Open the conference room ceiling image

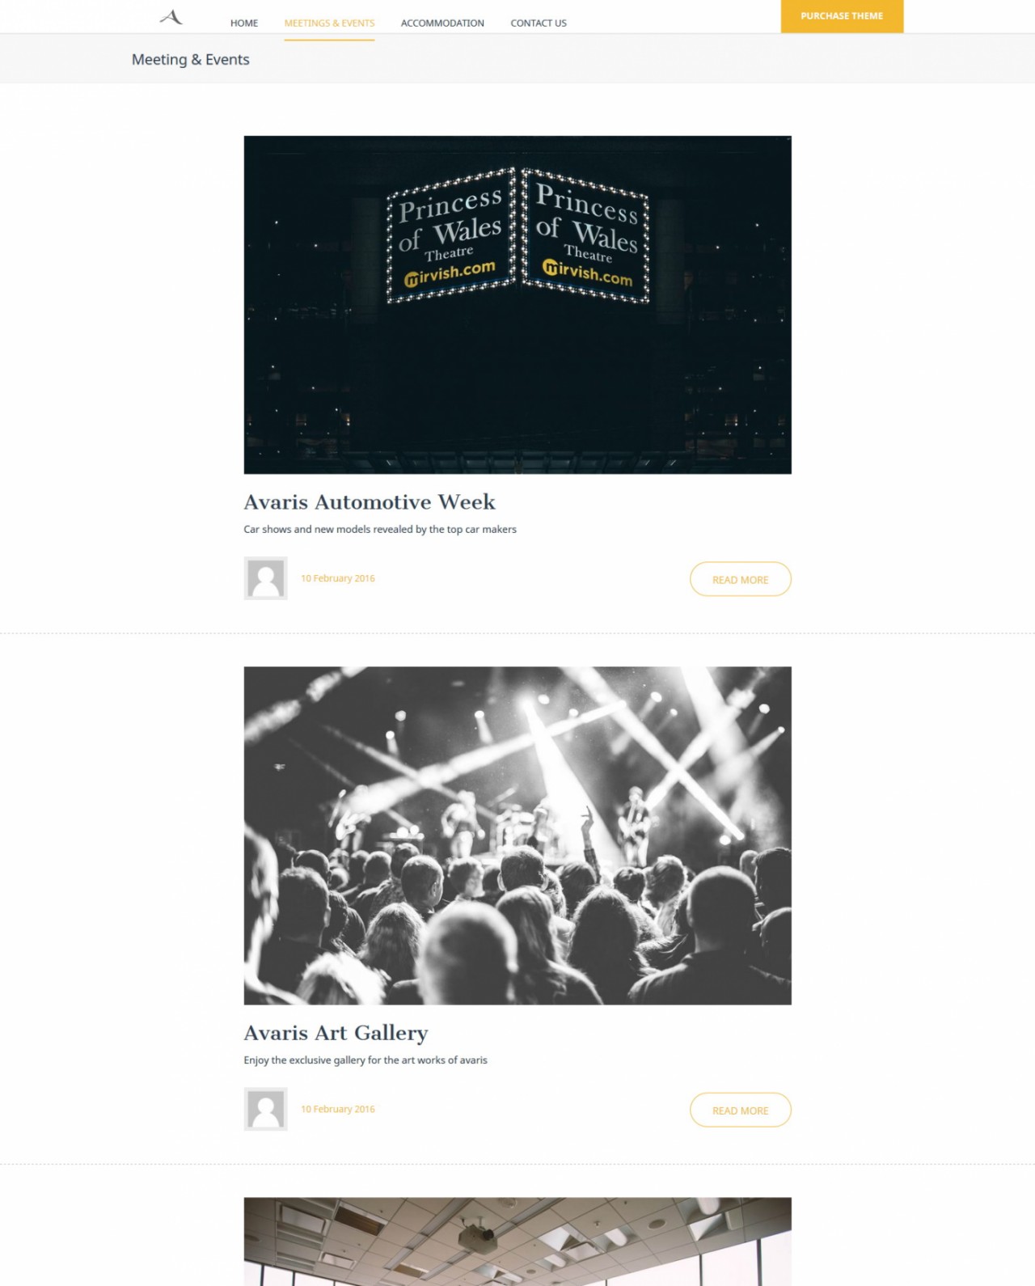coord(517,1242)
